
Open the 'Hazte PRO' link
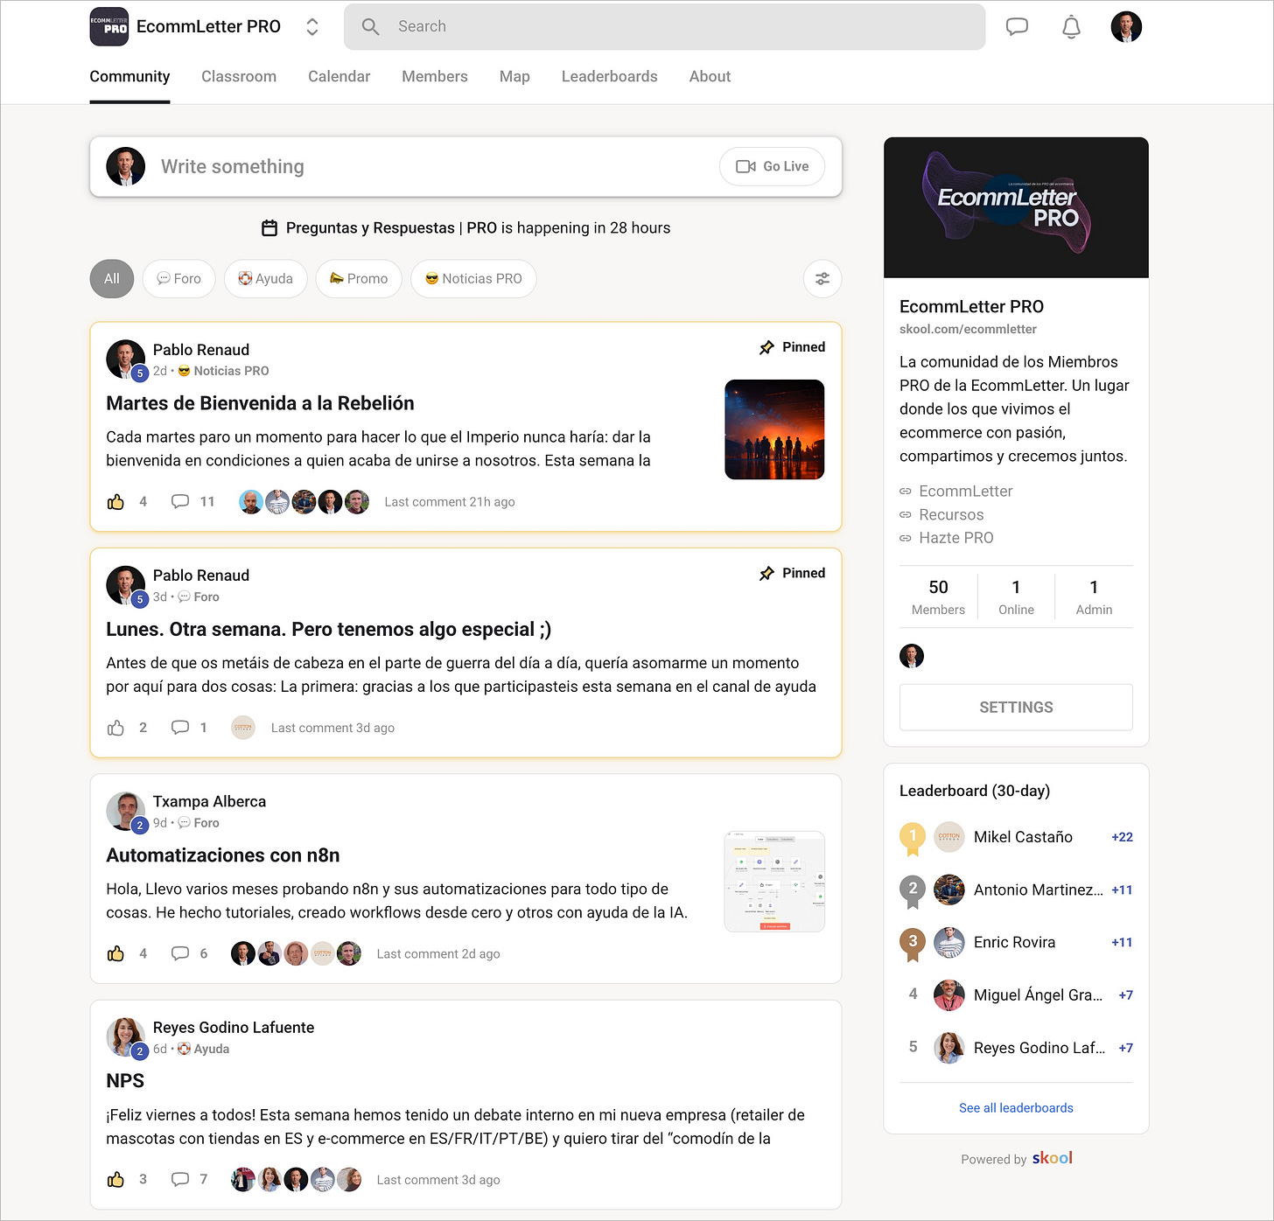pyautogui.click(x=955, y=537)
